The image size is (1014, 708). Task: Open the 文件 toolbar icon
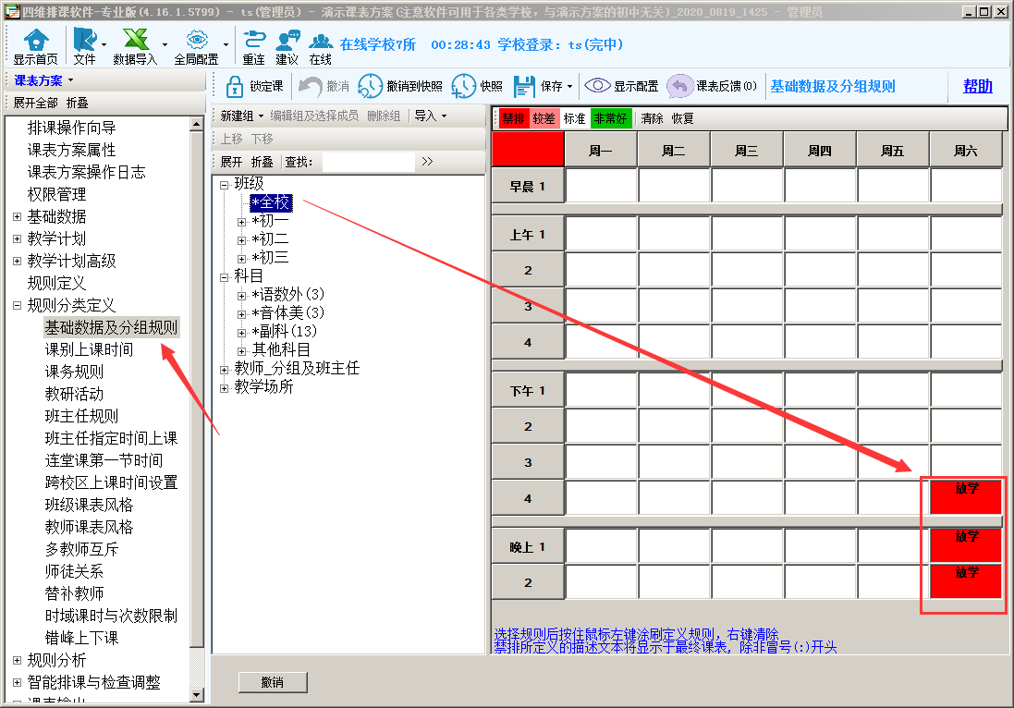[84, 41]
